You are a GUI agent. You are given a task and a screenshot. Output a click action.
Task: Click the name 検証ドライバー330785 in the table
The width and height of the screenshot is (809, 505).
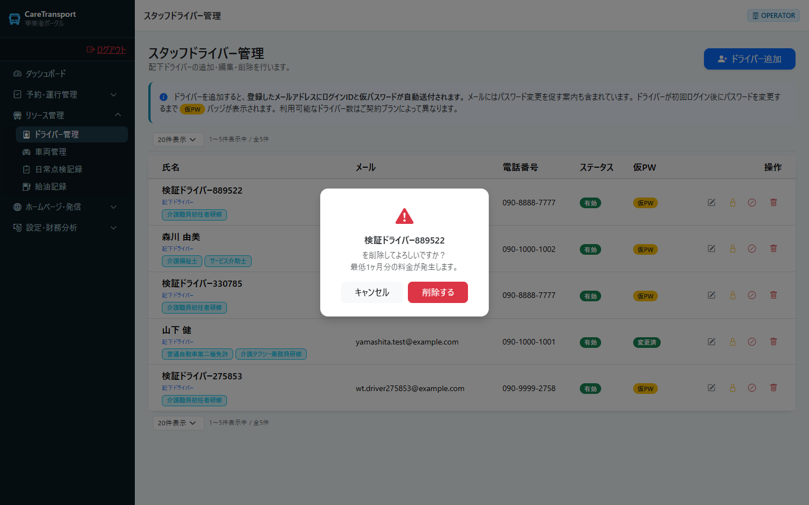202,283
